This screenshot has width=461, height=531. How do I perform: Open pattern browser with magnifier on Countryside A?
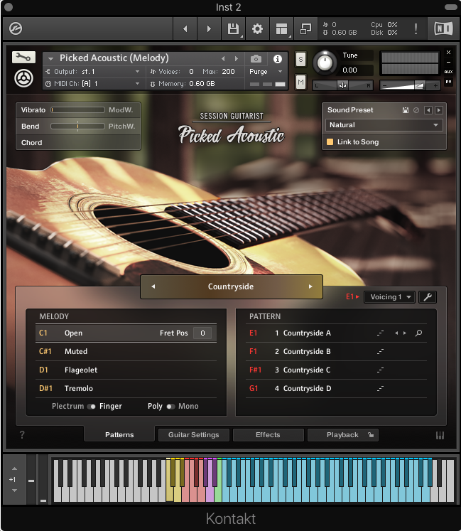(x=418, y=333)
